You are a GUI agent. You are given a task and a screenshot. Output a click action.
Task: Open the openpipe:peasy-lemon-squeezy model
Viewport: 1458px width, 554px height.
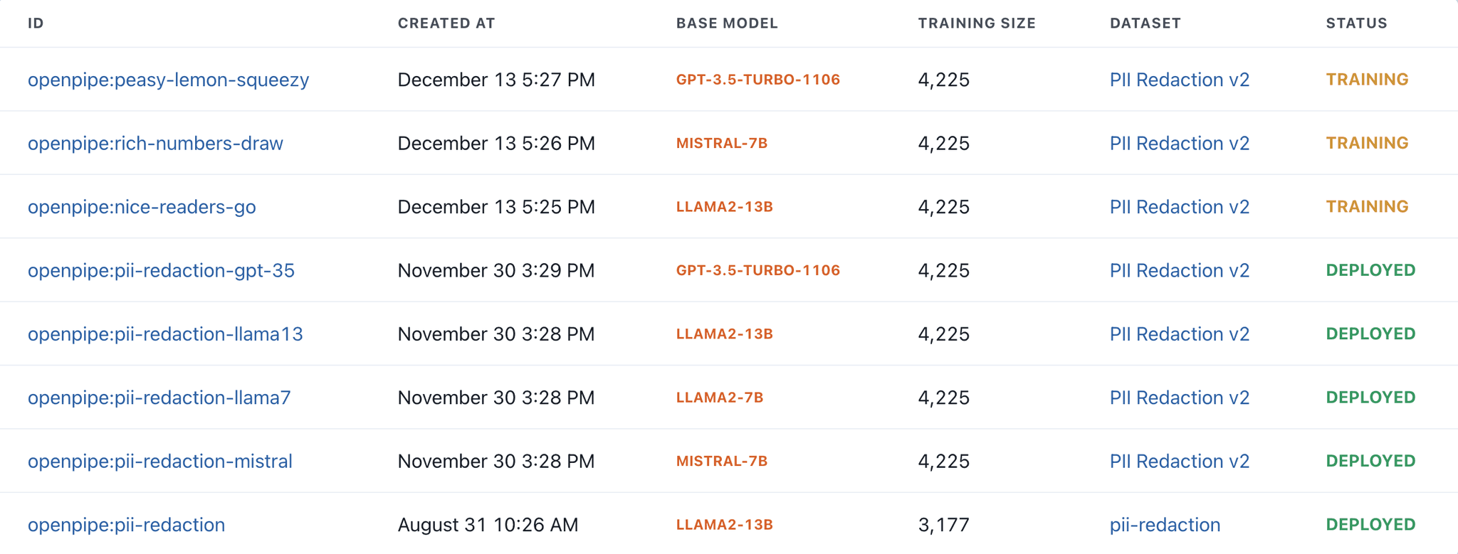[168, 80]
